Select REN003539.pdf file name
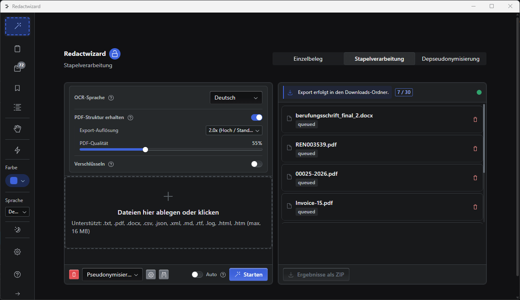Image resolution: width=520 pixels, height=300 pixels. 316,145
